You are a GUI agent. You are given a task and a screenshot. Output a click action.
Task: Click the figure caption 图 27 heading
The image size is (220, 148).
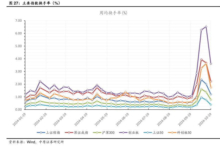34,3
